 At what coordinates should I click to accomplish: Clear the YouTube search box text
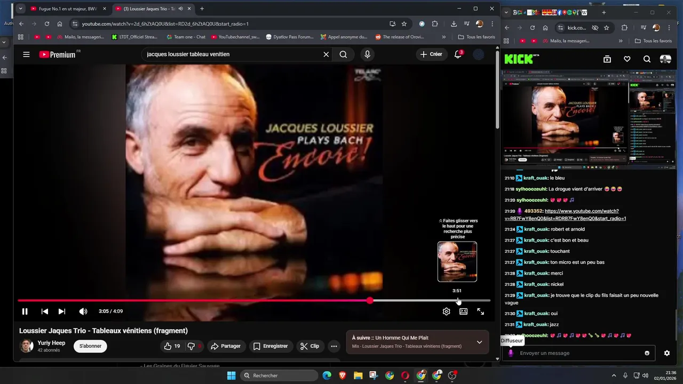[x=326, y=54]
